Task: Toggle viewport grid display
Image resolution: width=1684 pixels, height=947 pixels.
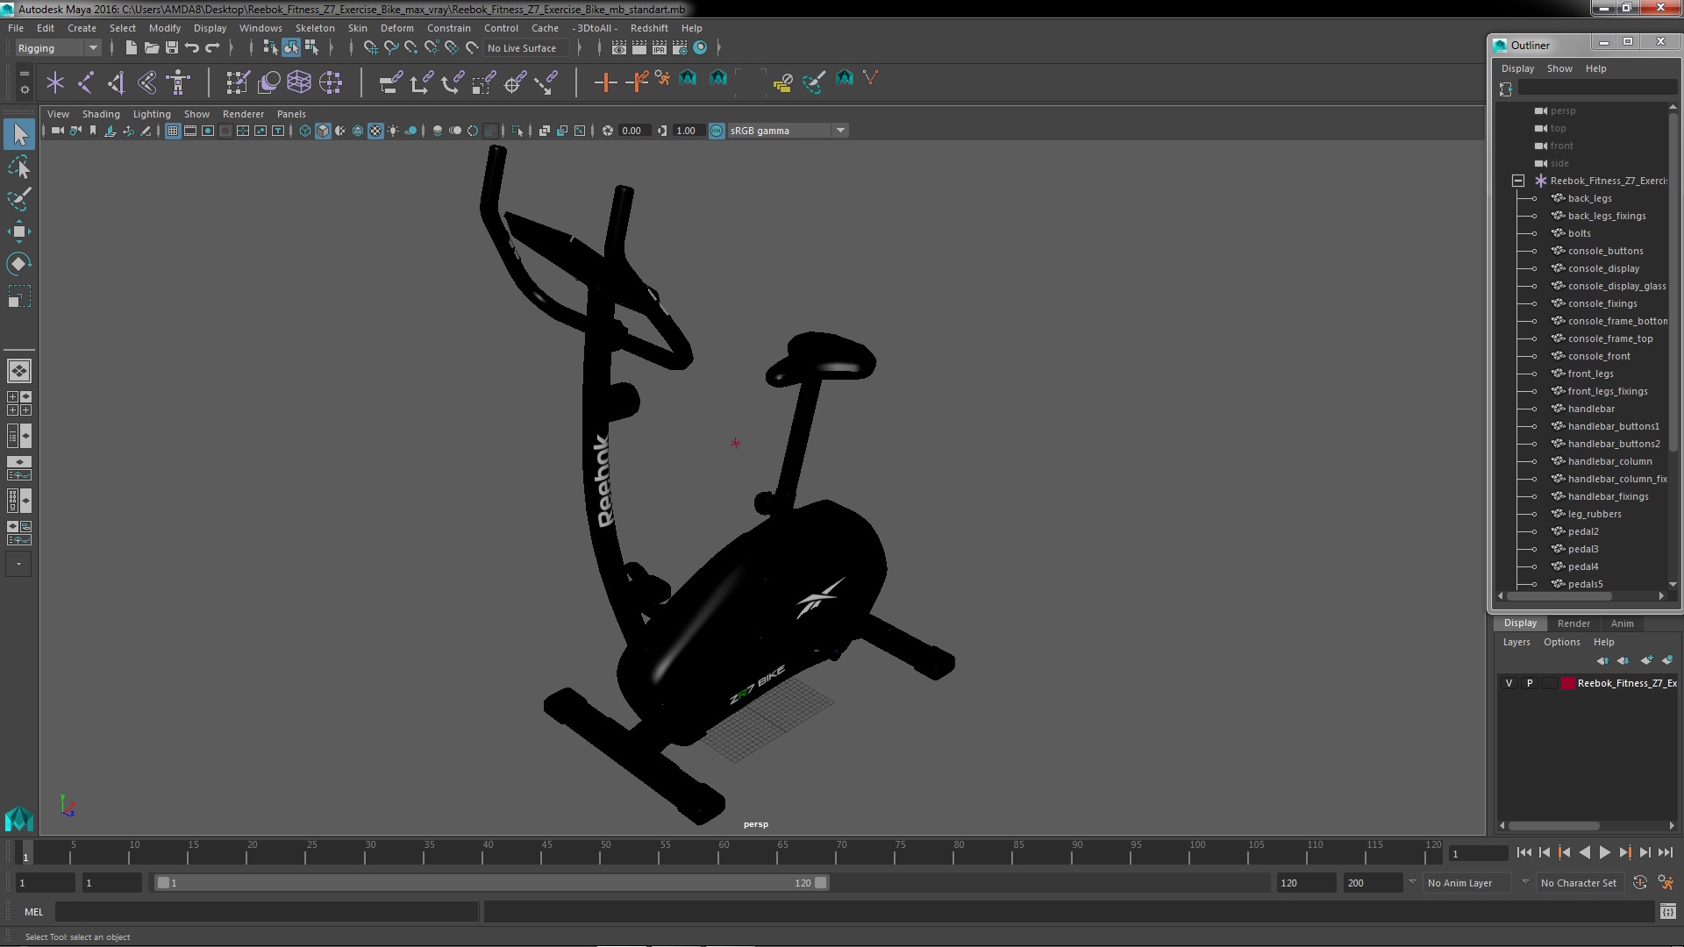Action: coord(173,131)
